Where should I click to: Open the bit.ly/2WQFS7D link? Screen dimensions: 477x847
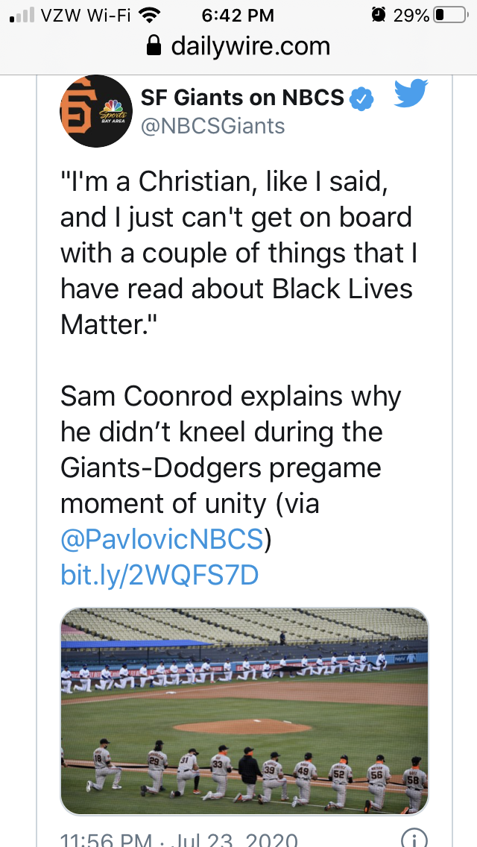point(159,576)
